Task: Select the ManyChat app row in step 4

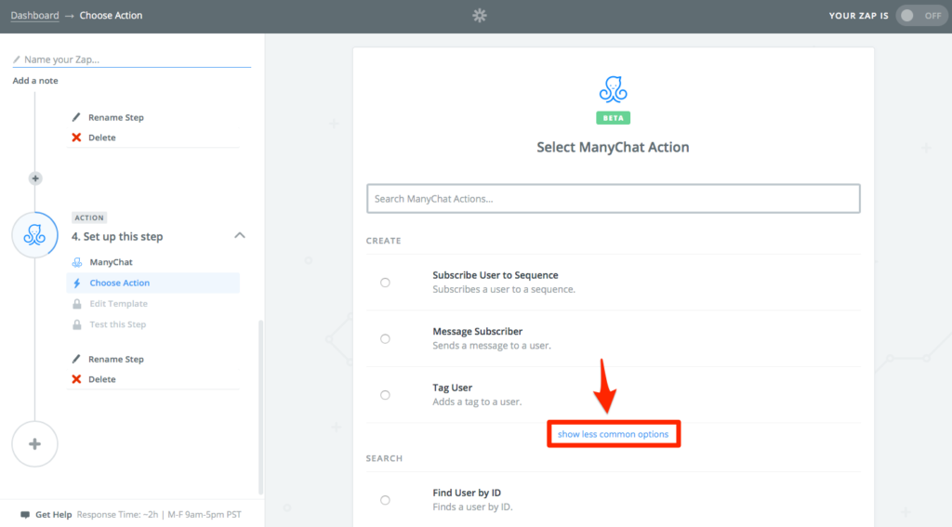Action: point(153,262)
